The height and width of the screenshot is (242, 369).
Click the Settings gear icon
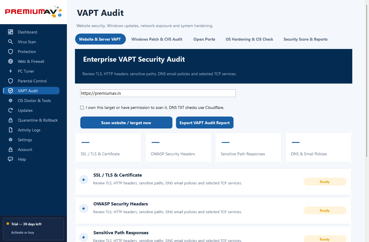point(11,140)
